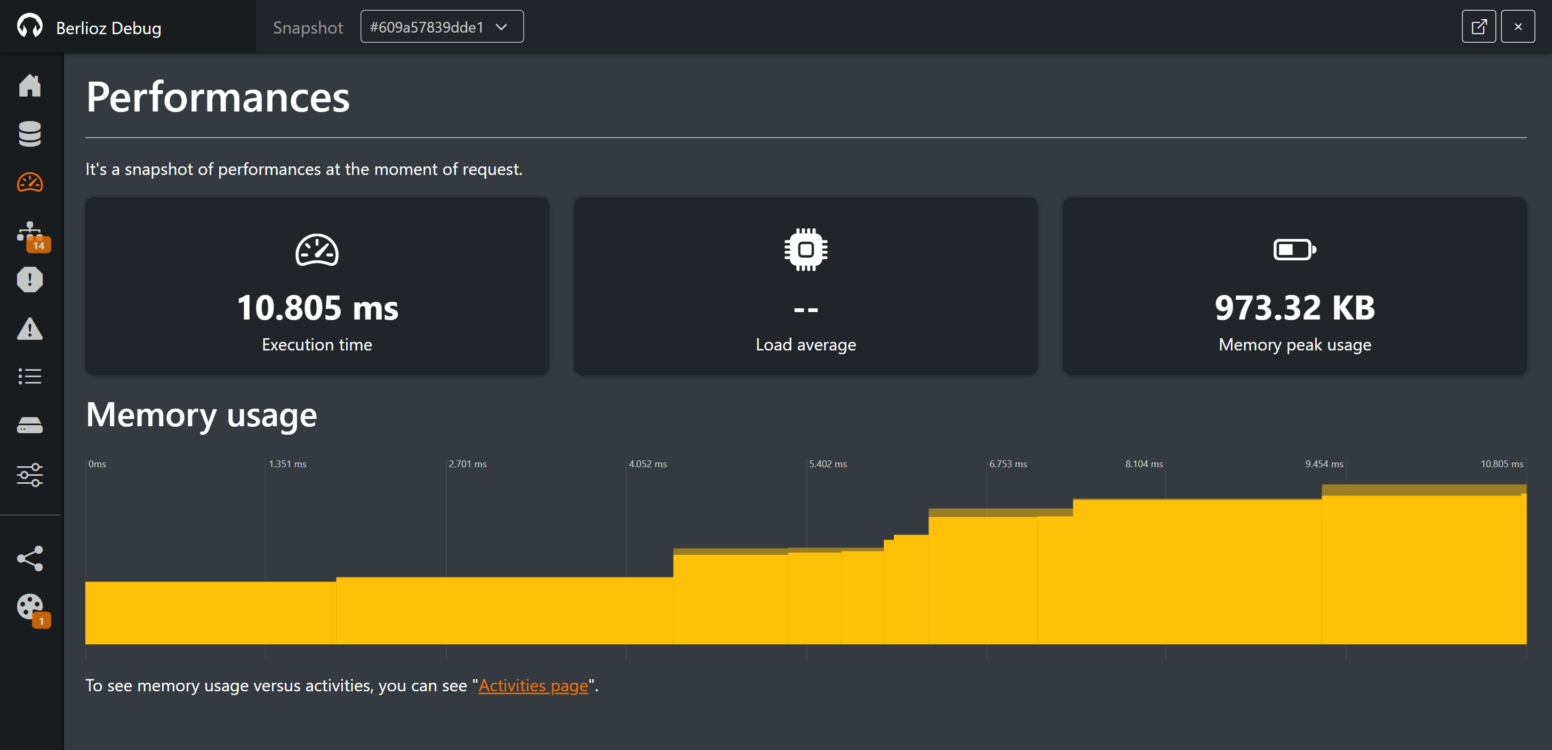Follow the Activities page link
The width and height of the screenshot is (1552, 750).
click(x=533, y=685)
